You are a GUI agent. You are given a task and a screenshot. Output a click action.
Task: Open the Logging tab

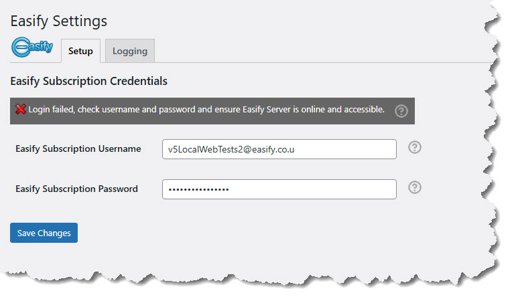click(130, 51)
